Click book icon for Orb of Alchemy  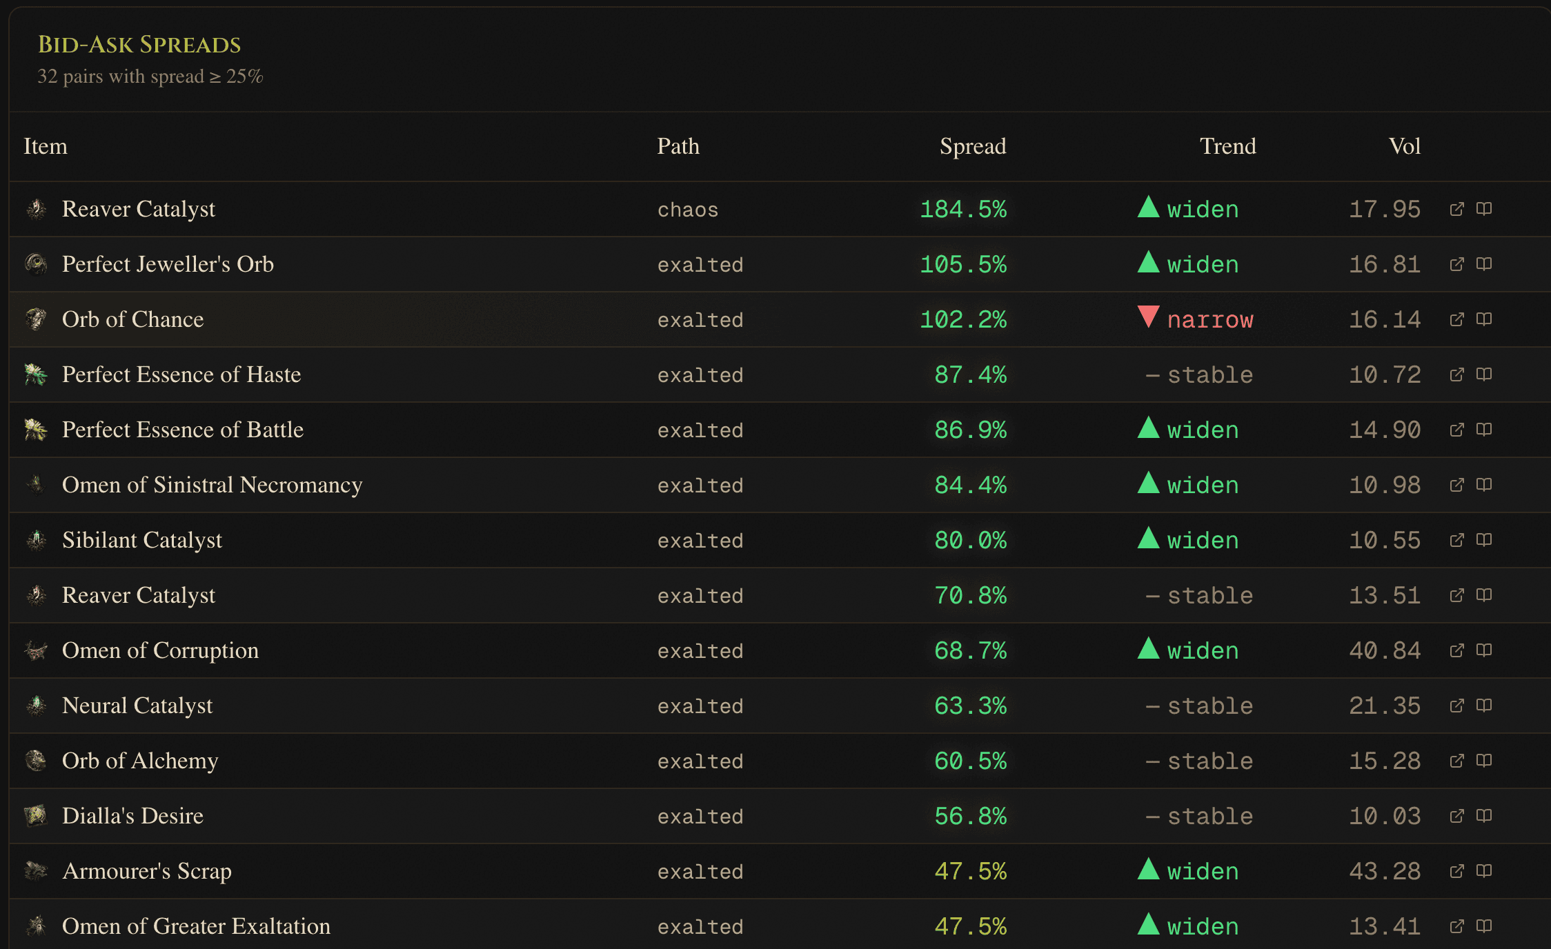click(x=1484, y=761)
